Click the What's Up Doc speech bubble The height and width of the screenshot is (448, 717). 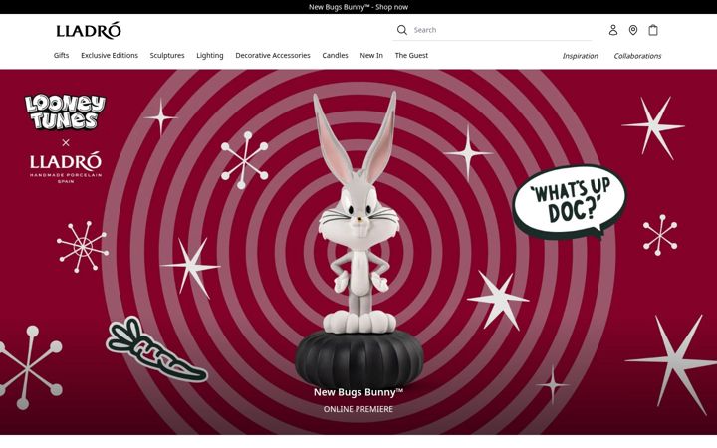[x=570, y=201]
